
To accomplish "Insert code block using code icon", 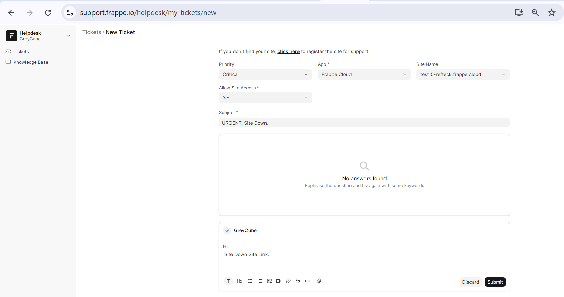I will click(x=307, y=281).
